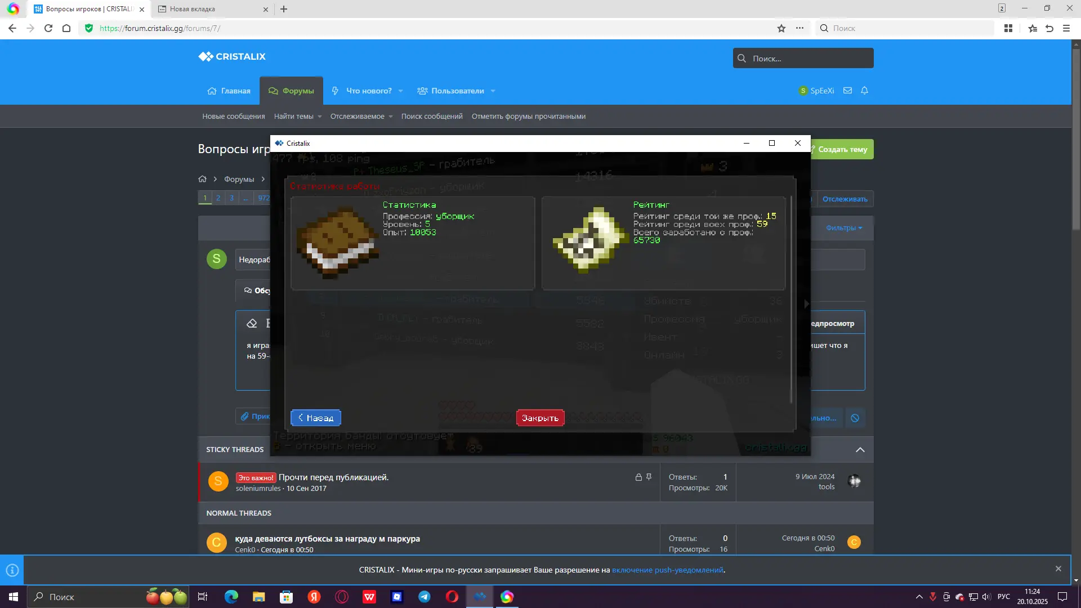Open 'Новые сообщения' in the sub-navigation

coord(234,117)
